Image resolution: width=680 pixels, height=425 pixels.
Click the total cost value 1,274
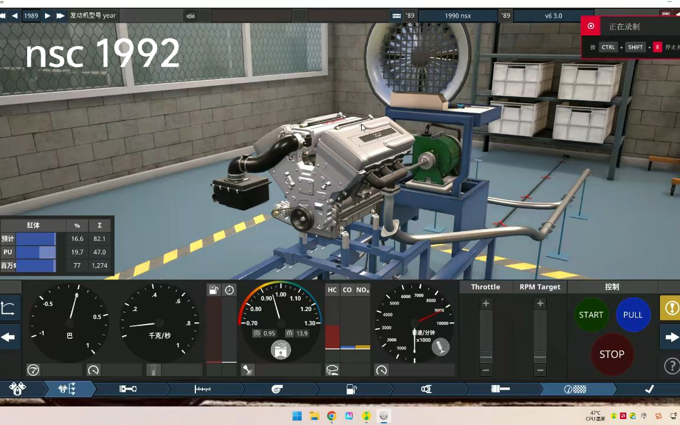[99, 266]
